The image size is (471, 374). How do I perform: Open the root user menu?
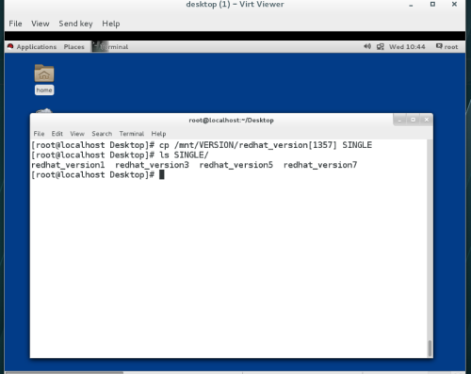click(447, 47)
